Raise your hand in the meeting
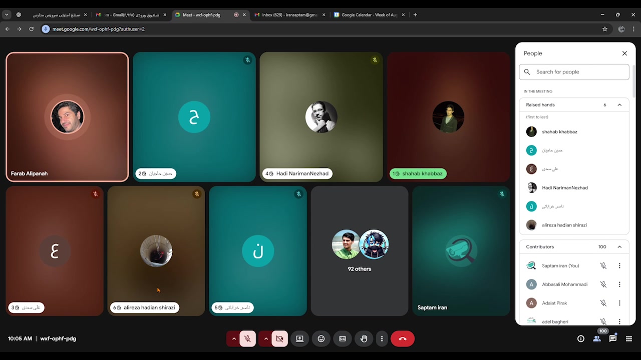The width and height of the screenshot is (641, 360). [364, 338]
